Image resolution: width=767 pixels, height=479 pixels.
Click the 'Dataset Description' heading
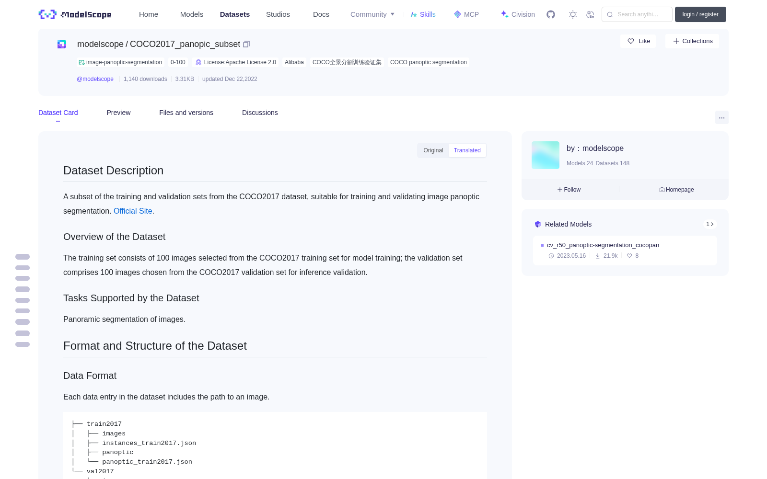tap(113, 171)
